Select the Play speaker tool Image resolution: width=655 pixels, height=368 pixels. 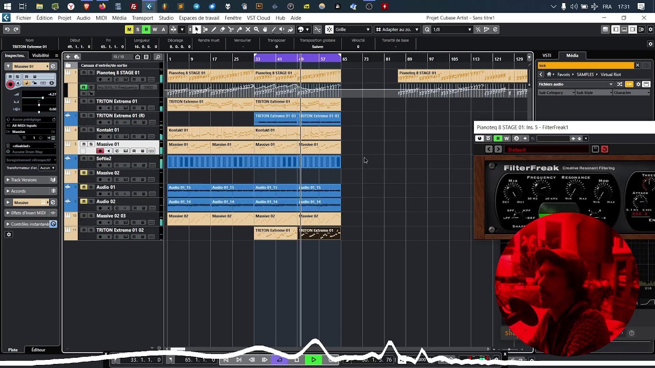click(281, 29)
